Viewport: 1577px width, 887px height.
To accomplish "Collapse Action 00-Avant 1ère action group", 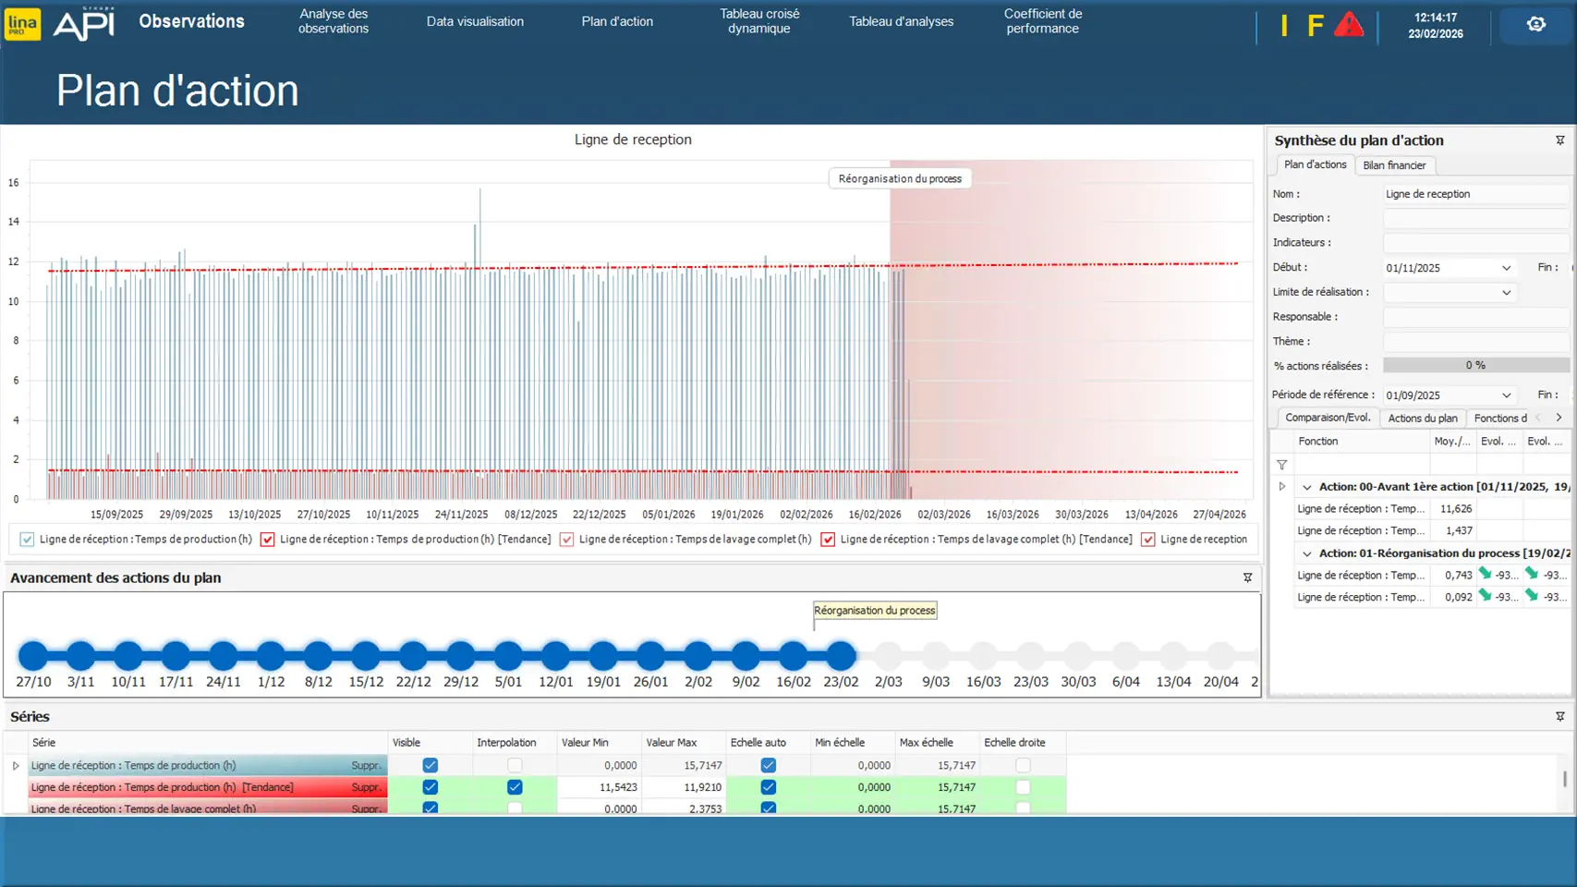I will tap(1306, 487).
